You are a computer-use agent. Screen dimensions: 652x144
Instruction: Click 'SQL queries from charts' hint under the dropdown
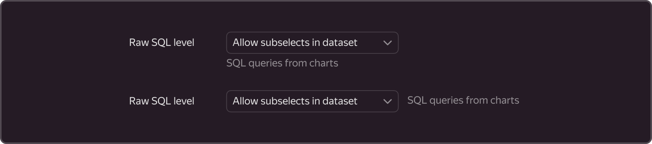coord(282,63)
